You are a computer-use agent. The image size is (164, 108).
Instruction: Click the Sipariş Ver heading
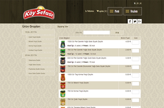point(63,27)
